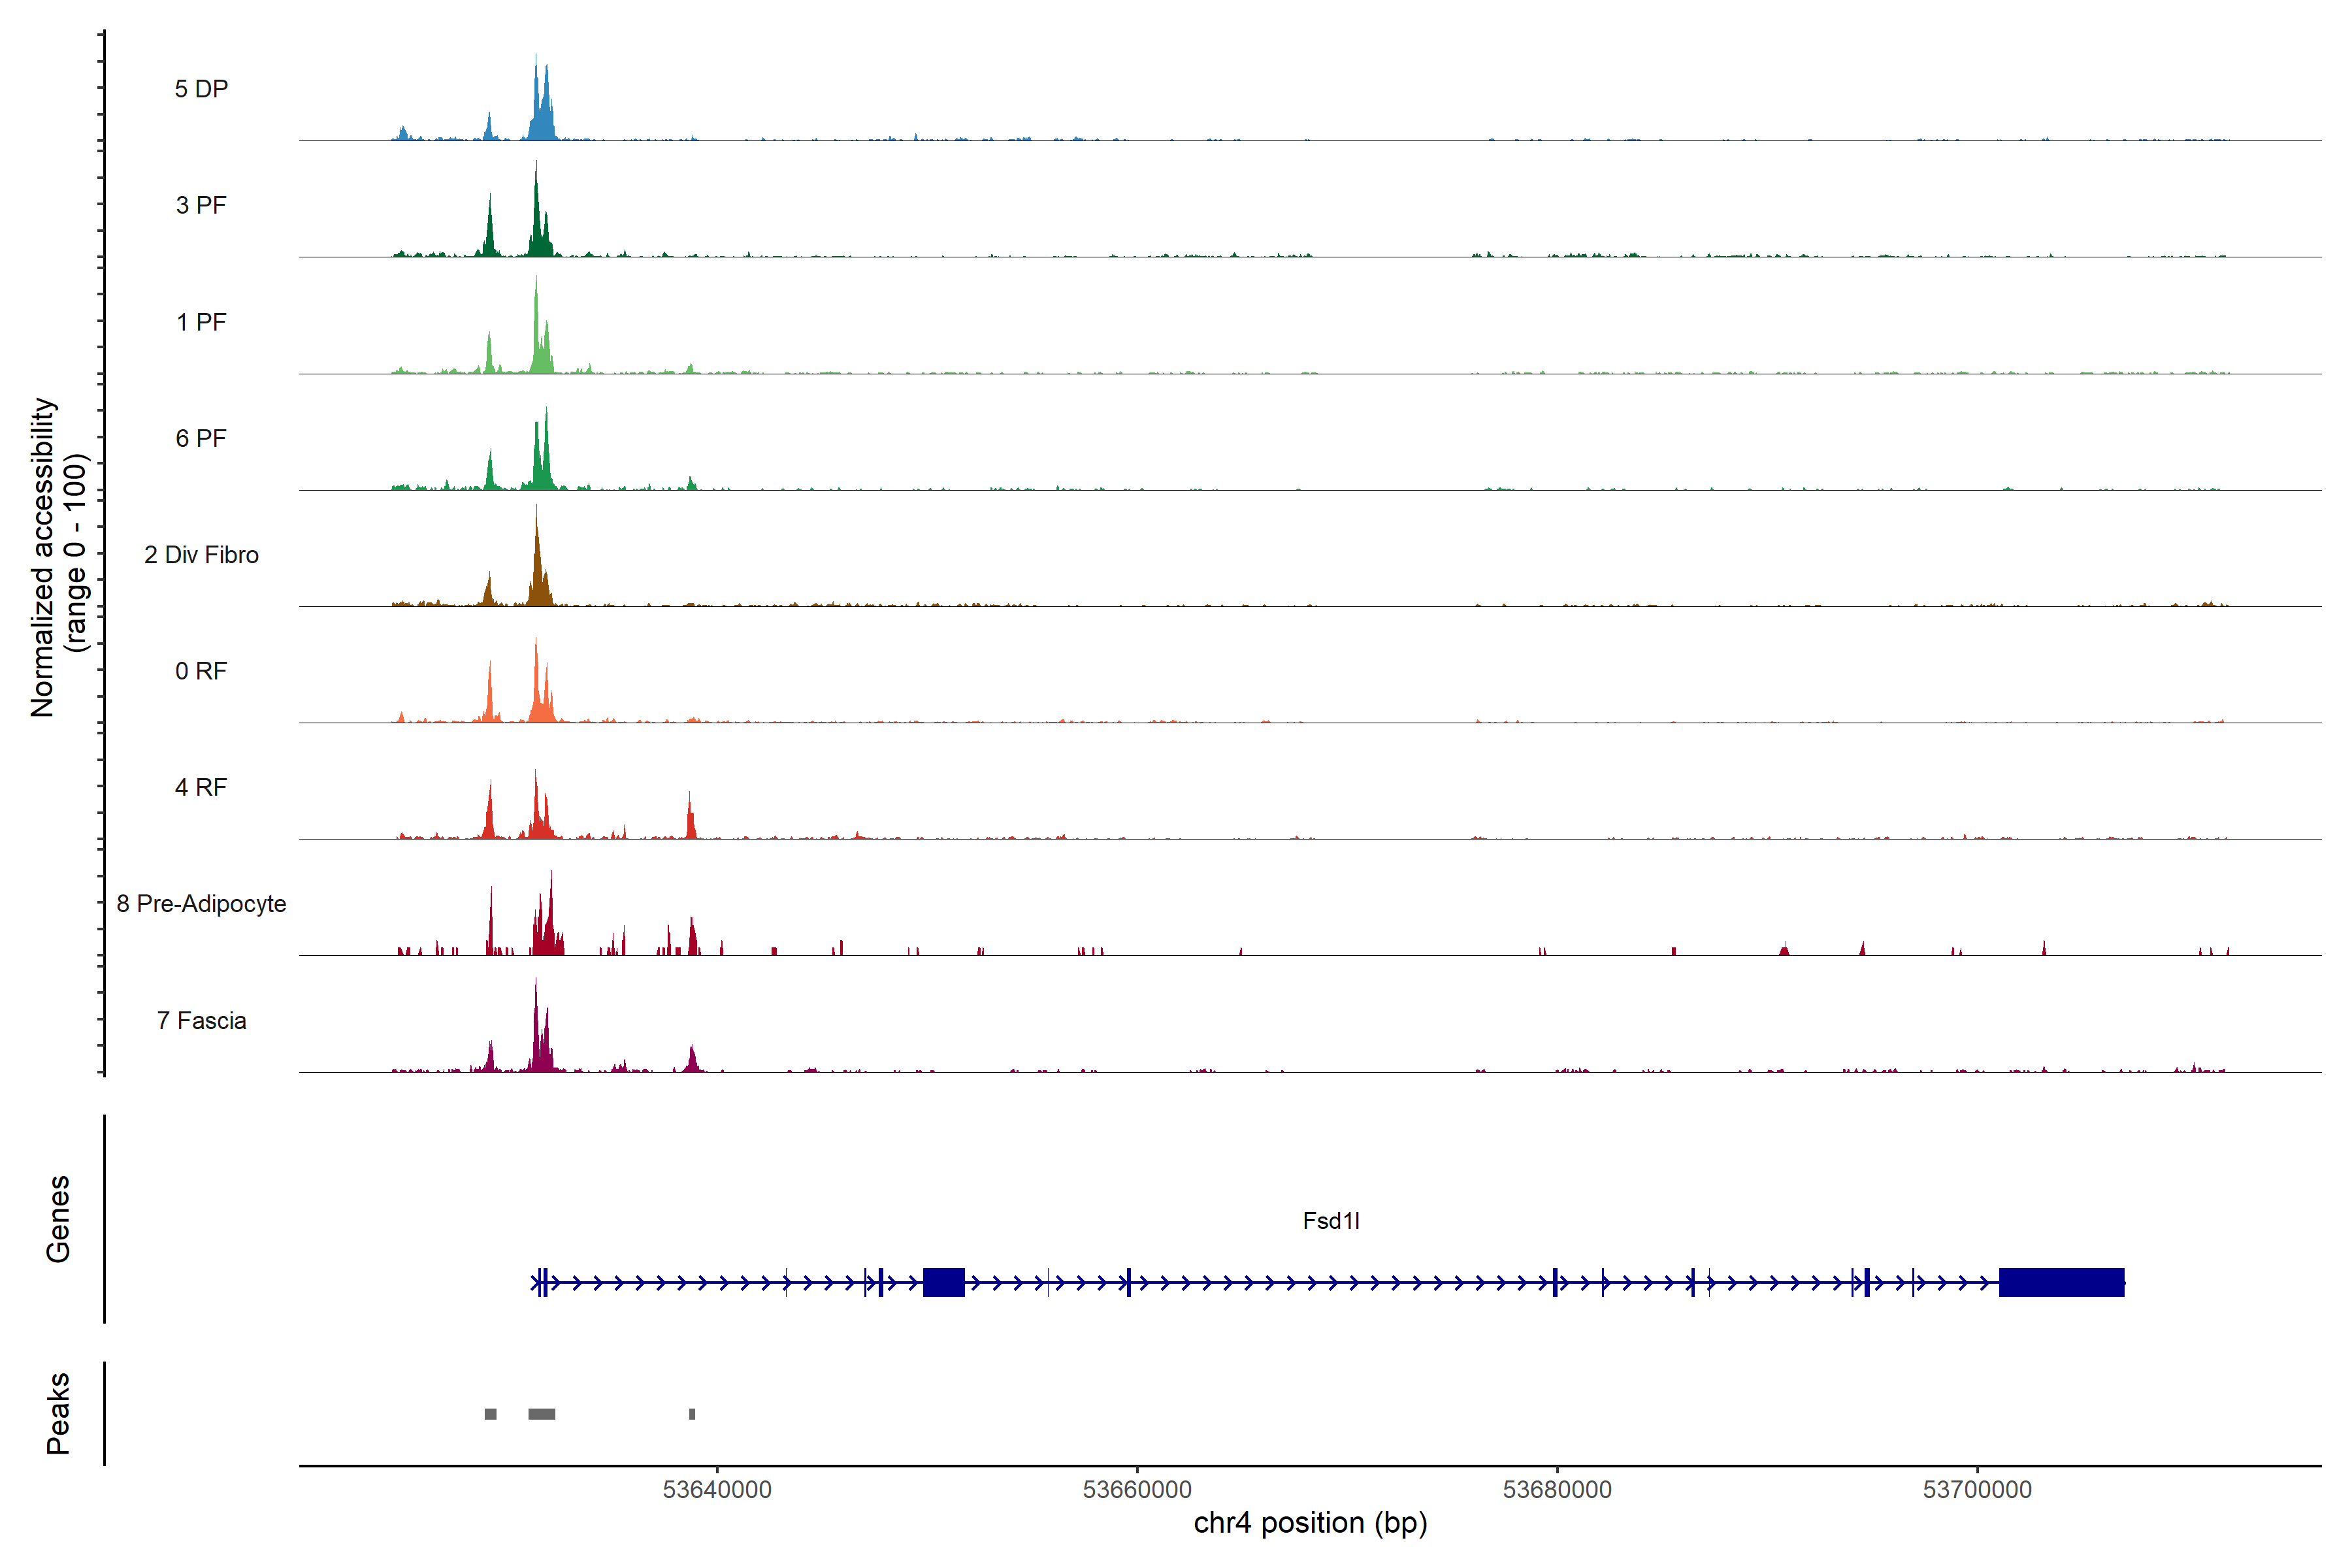
Task: Click the Fsd1l gene name
Action: [x=1330, y=1221]
